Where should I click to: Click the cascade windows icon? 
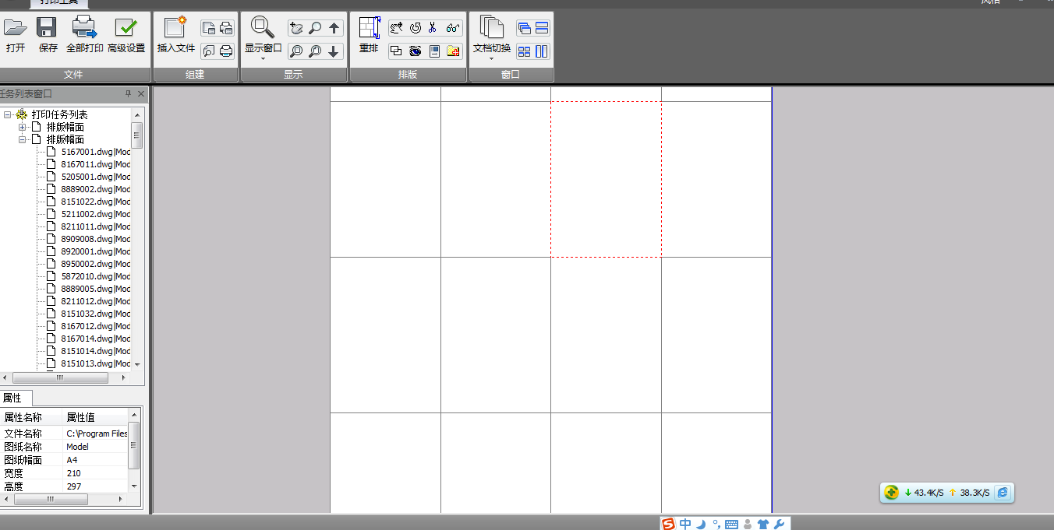click(524, 29)
